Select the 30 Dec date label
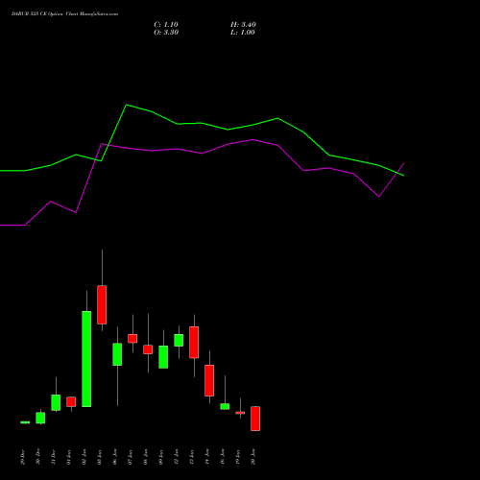Viewport: 480px width, 480px height. pos(38,457)
